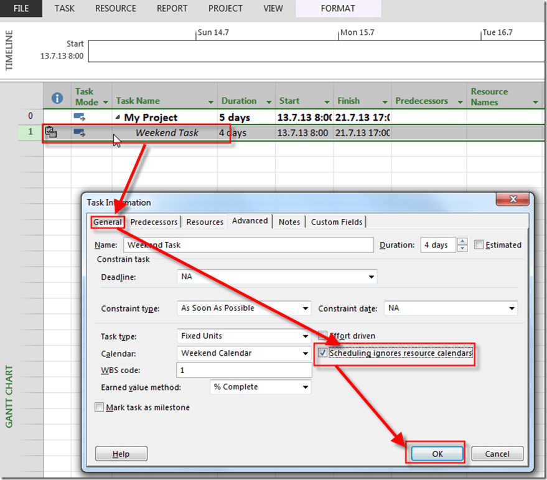Uncheck Scheduling ignores resource calendars

322,353
